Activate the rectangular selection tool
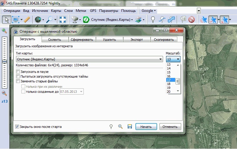The height and width of the screenshot is (149, 237). 16,20
